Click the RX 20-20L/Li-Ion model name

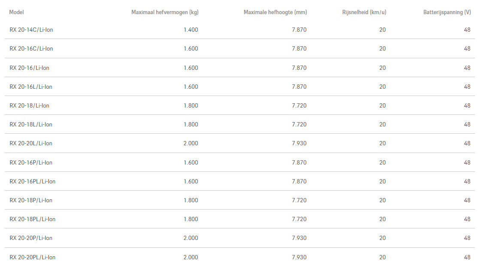31,143
